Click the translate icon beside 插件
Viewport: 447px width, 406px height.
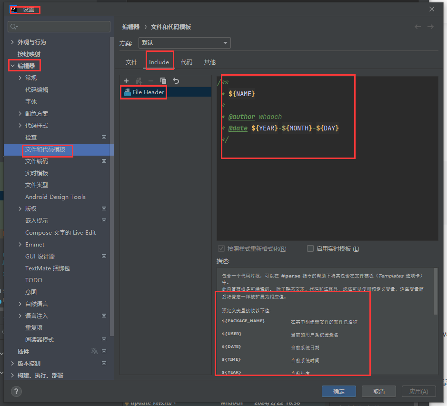pos(94,351)
